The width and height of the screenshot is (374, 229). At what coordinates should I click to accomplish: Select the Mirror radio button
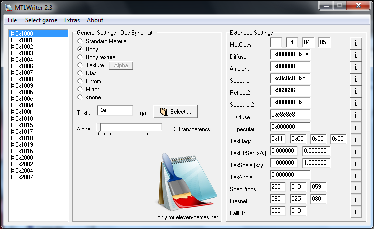point(80,89)
